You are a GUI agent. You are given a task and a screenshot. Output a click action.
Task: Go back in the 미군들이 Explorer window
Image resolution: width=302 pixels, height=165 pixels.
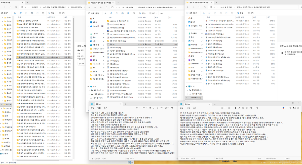coord(90,7)
